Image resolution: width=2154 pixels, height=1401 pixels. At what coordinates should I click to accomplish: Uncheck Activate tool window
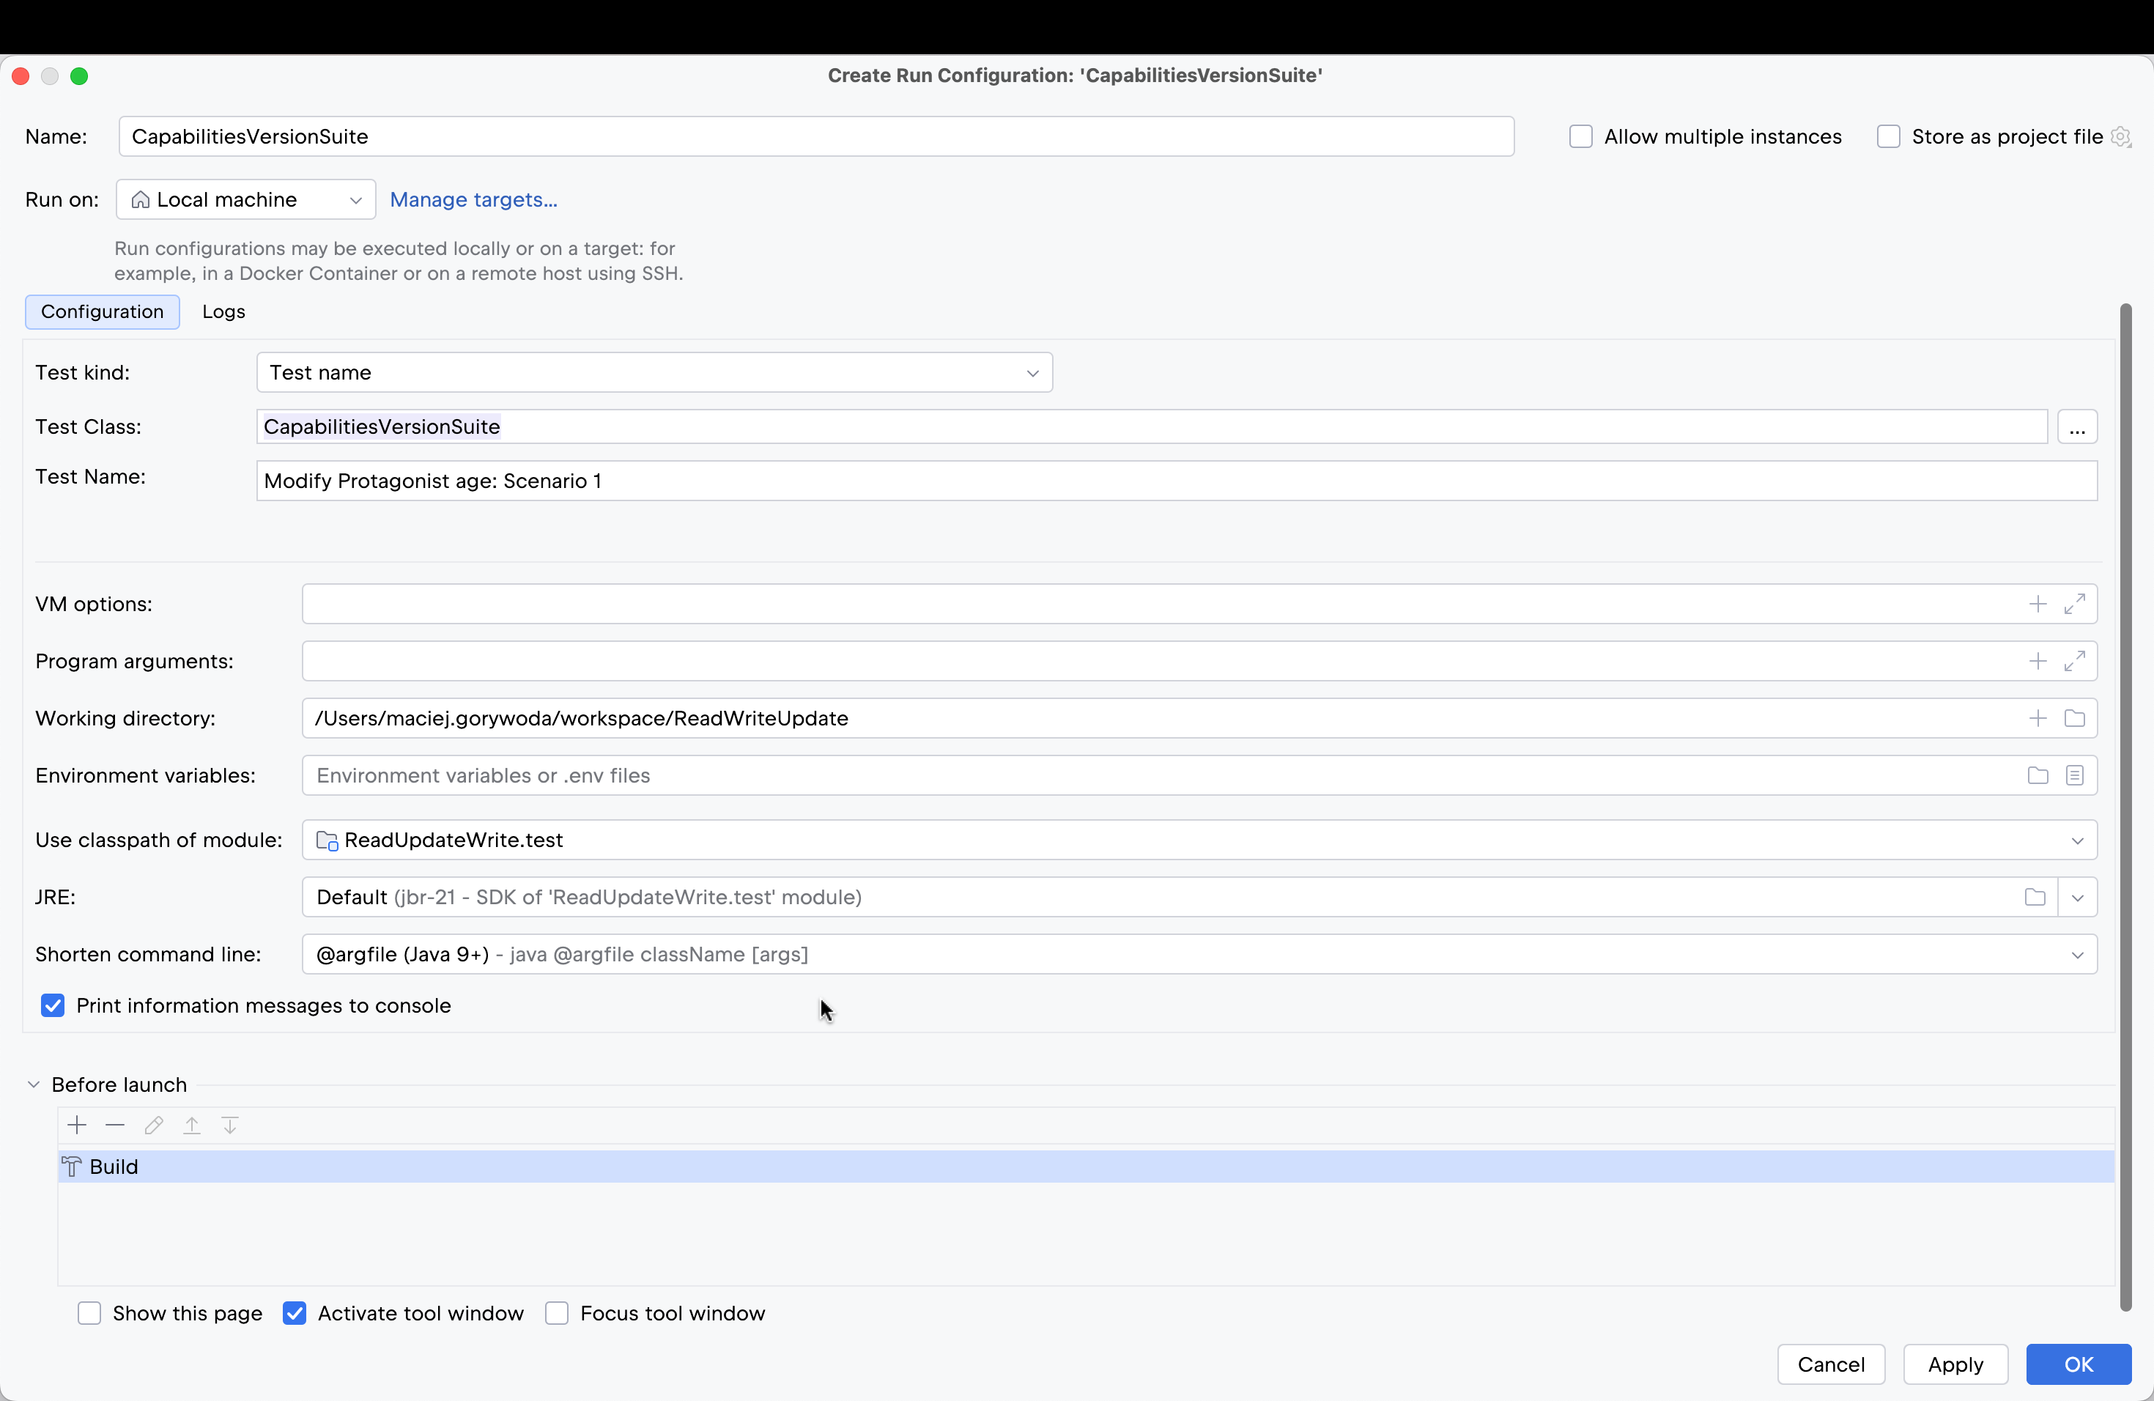click(294, 1313)
